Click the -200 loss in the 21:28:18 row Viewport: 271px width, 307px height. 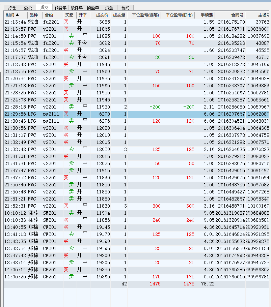[x=155, y=107]
